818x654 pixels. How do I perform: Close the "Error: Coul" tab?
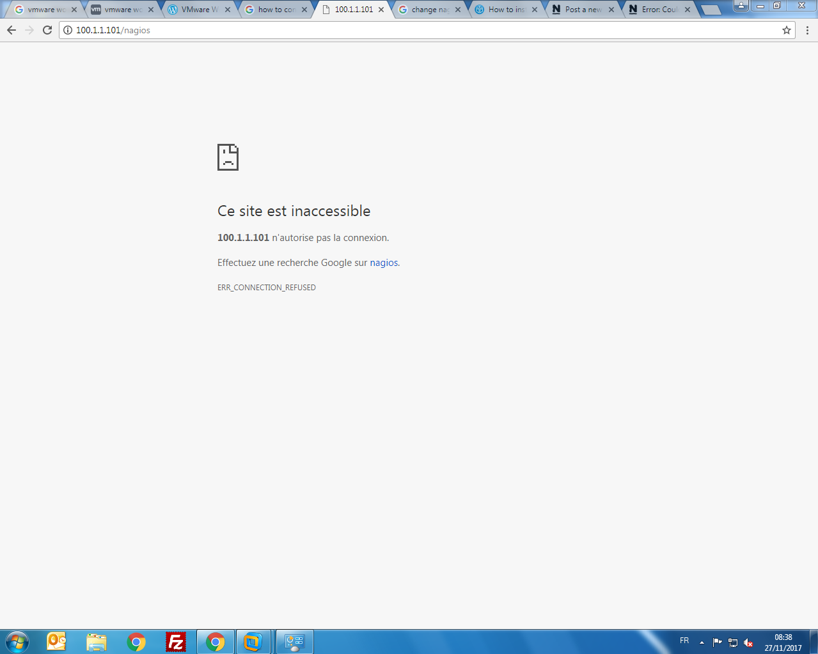tap(688, 10)
